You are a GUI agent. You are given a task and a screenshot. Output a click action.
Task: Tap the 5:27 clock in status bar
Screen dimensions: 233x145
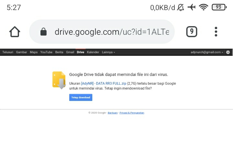(14, 7)
